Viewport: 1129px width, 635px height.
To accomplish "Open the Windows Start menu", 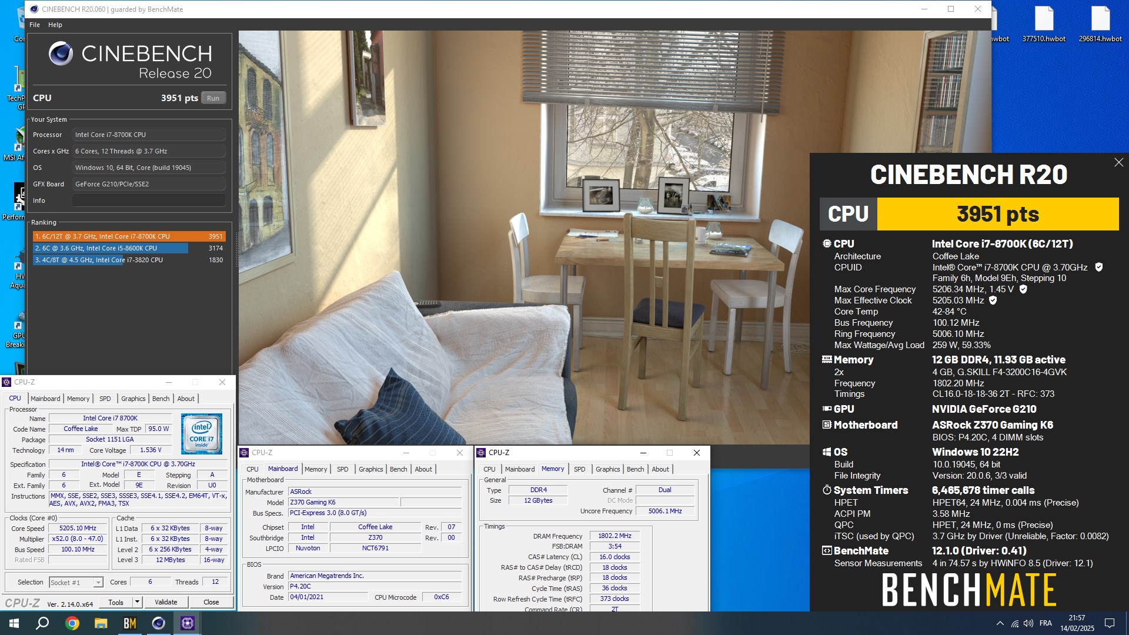I will click(x=14, y=623).
